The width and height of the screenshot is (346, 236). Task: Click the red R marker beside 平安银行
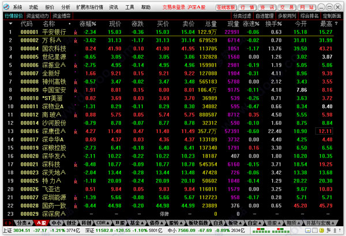click(76, 33)
